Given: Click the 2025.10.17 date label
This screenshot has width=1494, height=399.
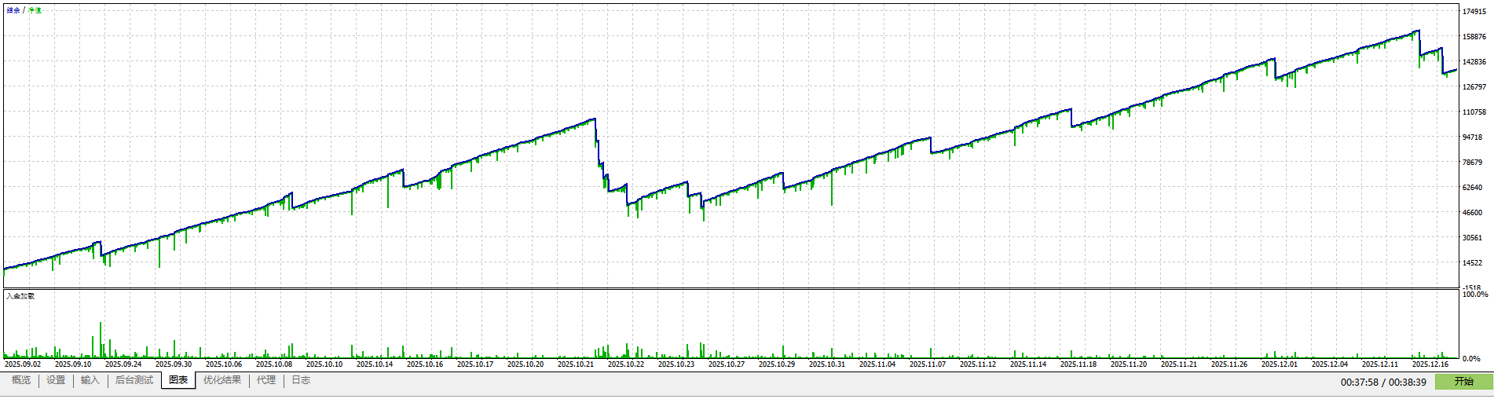Looking at the screenshot, I should click(x=475, y=364).
